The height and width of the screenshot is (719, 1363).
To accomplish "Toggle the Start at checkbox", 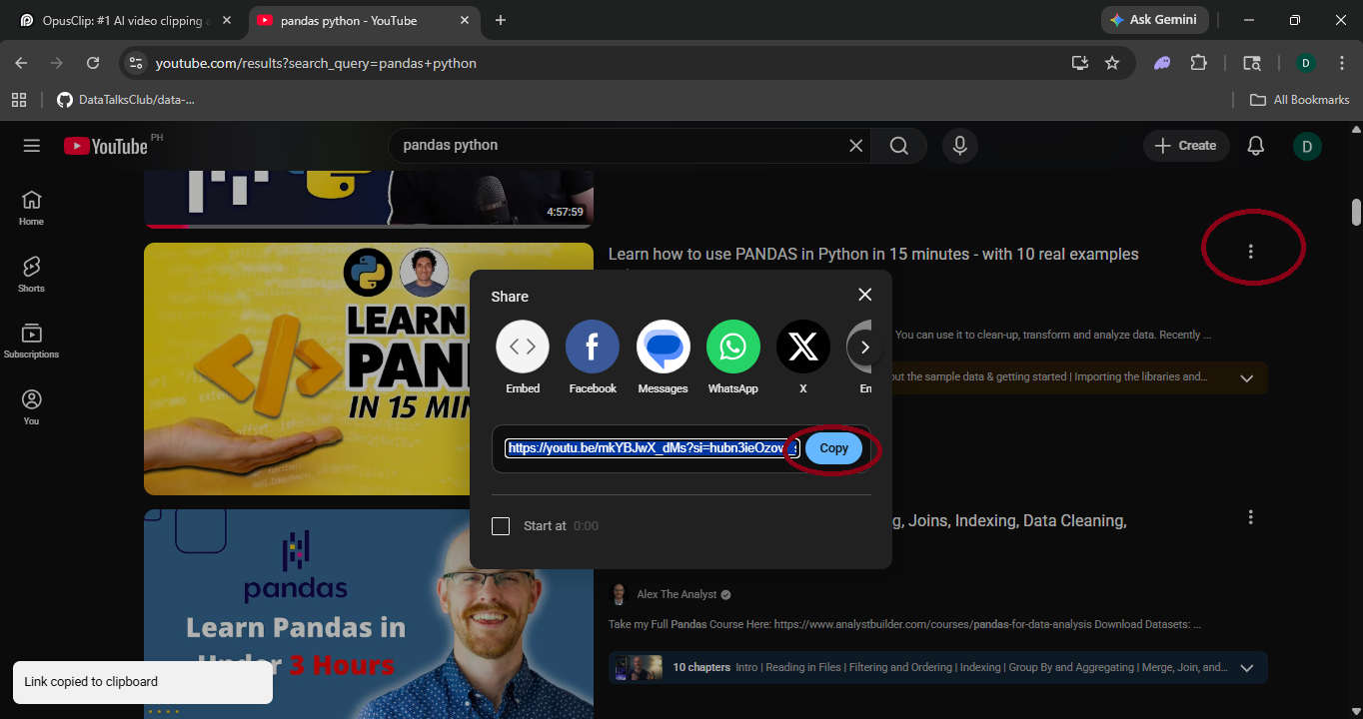I will 501,526.
